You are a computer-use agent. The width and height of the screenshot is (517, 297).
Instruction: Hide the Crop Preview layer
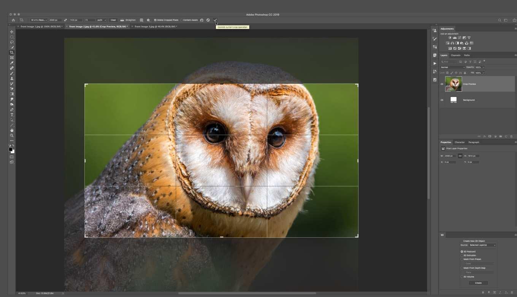[x=442, y=84]
